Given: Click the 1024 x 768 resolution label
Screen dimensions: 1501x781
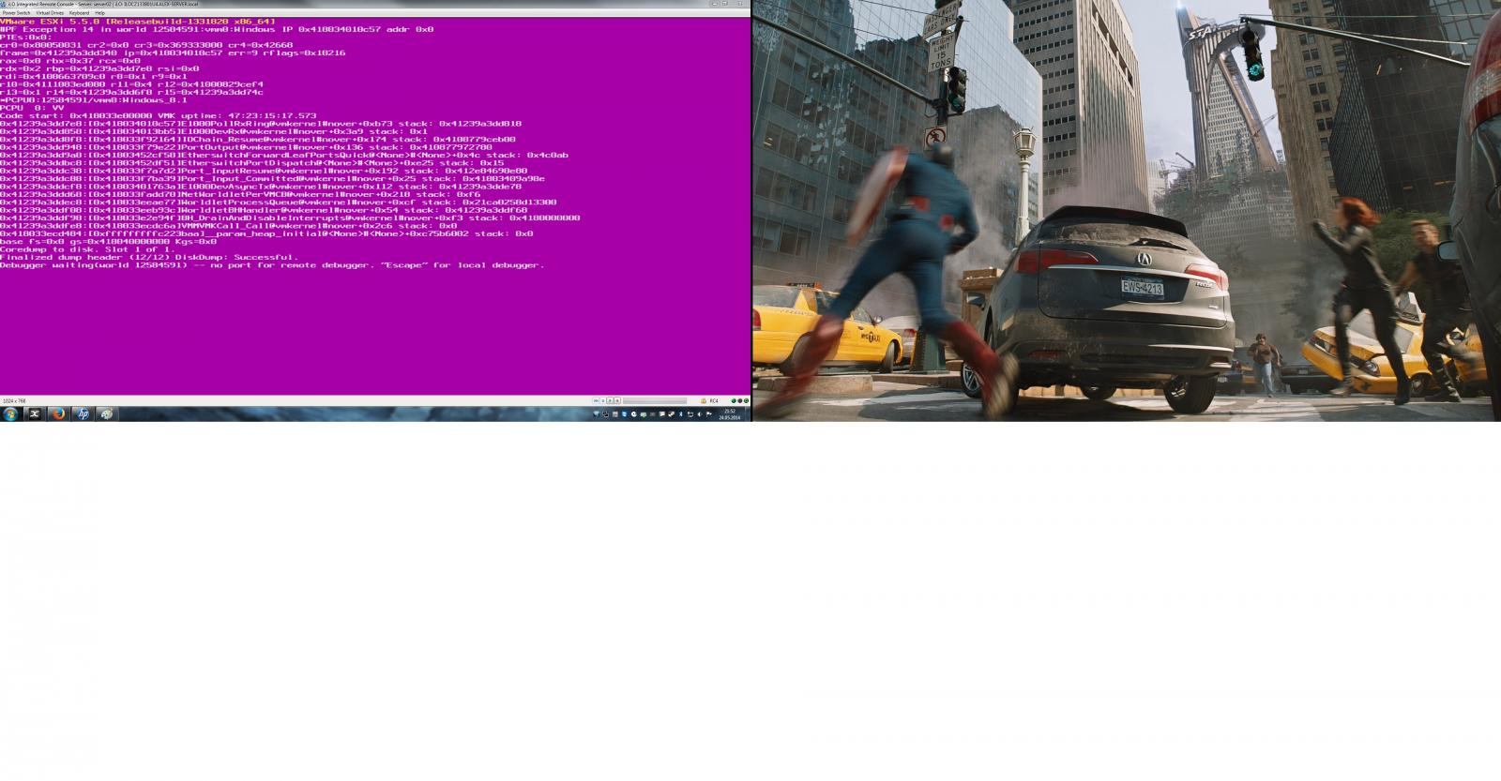Looking at the screenshot, I should coord(13,400).
